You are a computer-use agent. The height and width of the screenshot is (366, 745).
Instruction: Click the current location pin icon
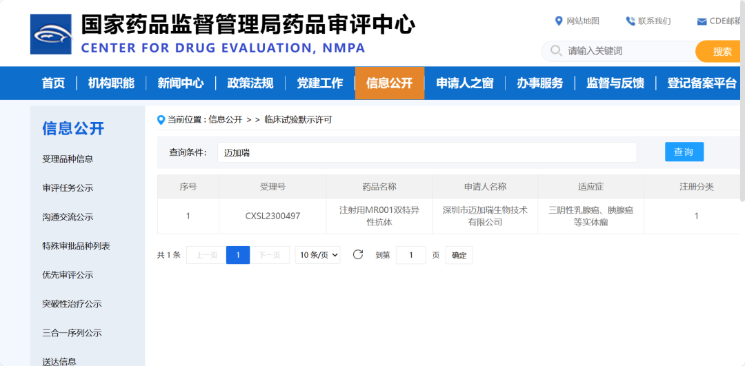161,119
